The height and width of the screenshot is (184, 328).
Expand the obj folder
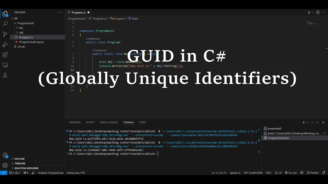pos(17,32)
